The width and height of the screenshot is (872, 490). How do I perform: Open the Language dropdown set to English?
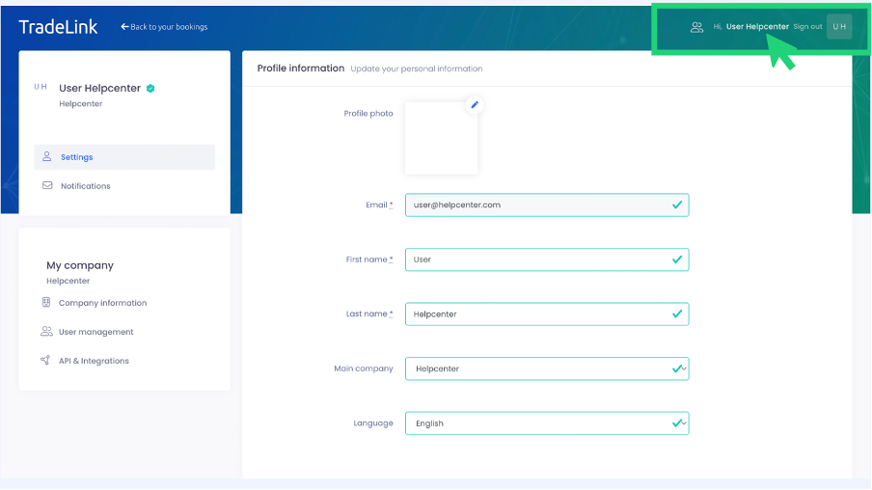click(546, 423)
